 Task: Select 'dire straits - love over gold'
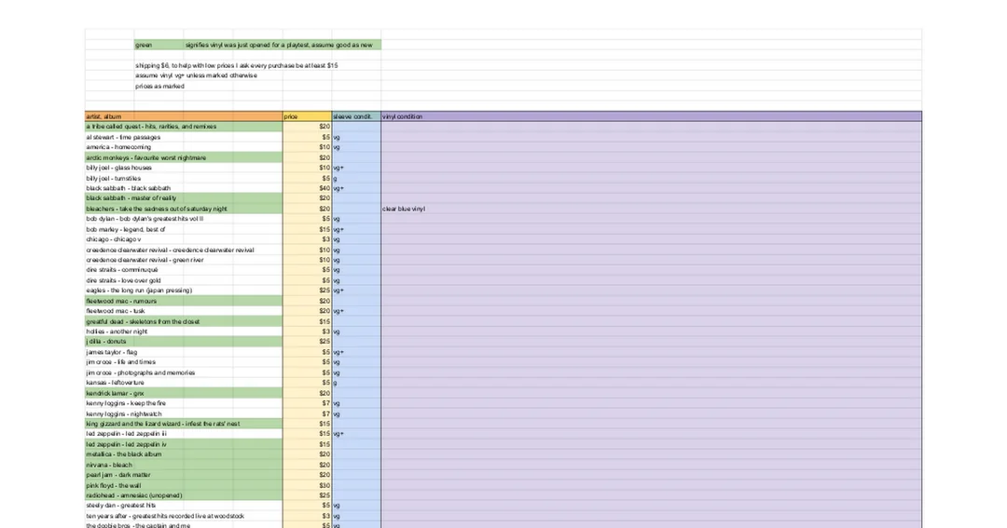184,280
